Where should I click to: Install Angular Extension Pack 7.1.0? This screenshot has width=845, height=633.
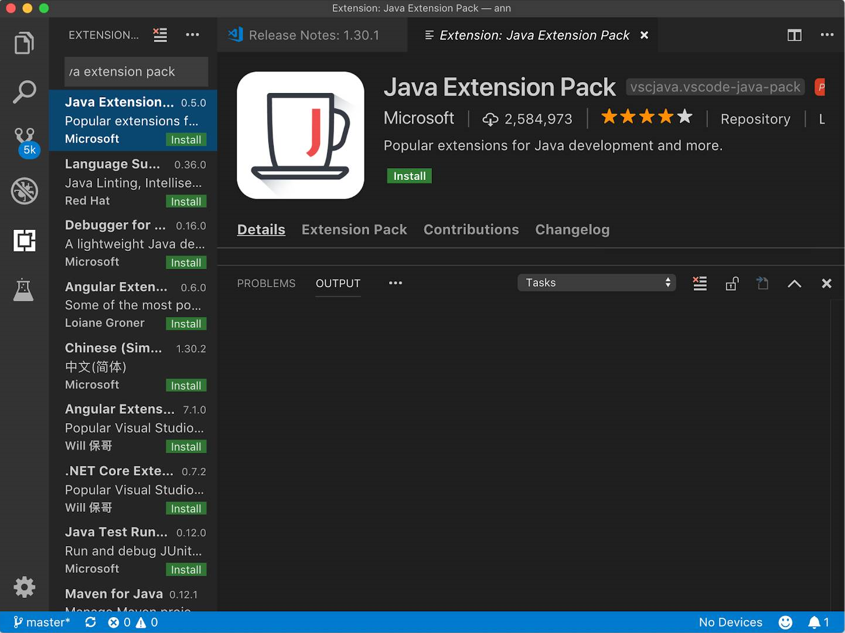pos(186,447)
